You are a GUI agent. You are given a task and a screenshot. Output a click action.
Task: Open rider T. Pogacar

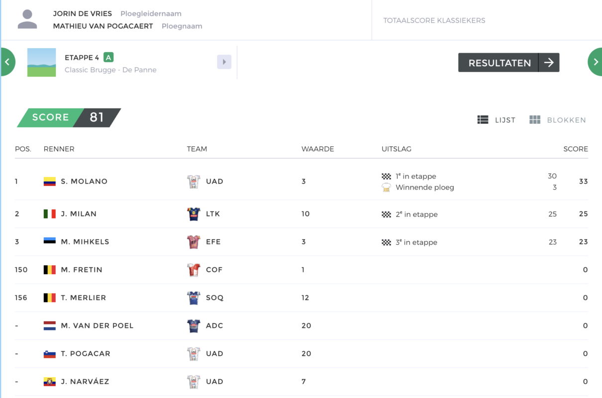pyautogui.click(x=86, y=354)
